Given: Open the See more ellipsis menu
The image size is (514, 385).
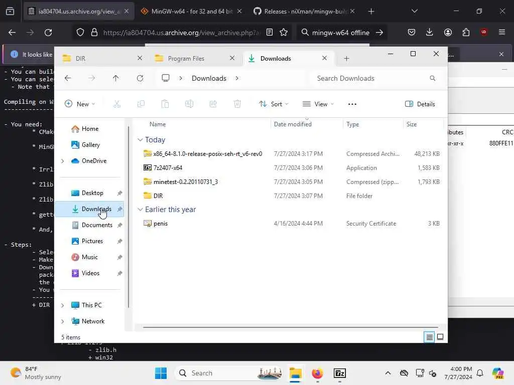Looking at the screenshot, I should (352, 104).
